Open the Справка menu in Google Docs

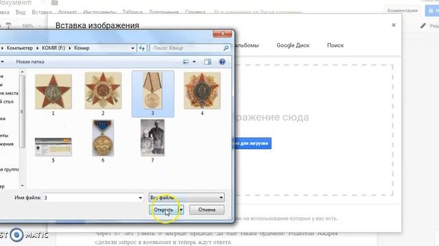tap(195, 12)
